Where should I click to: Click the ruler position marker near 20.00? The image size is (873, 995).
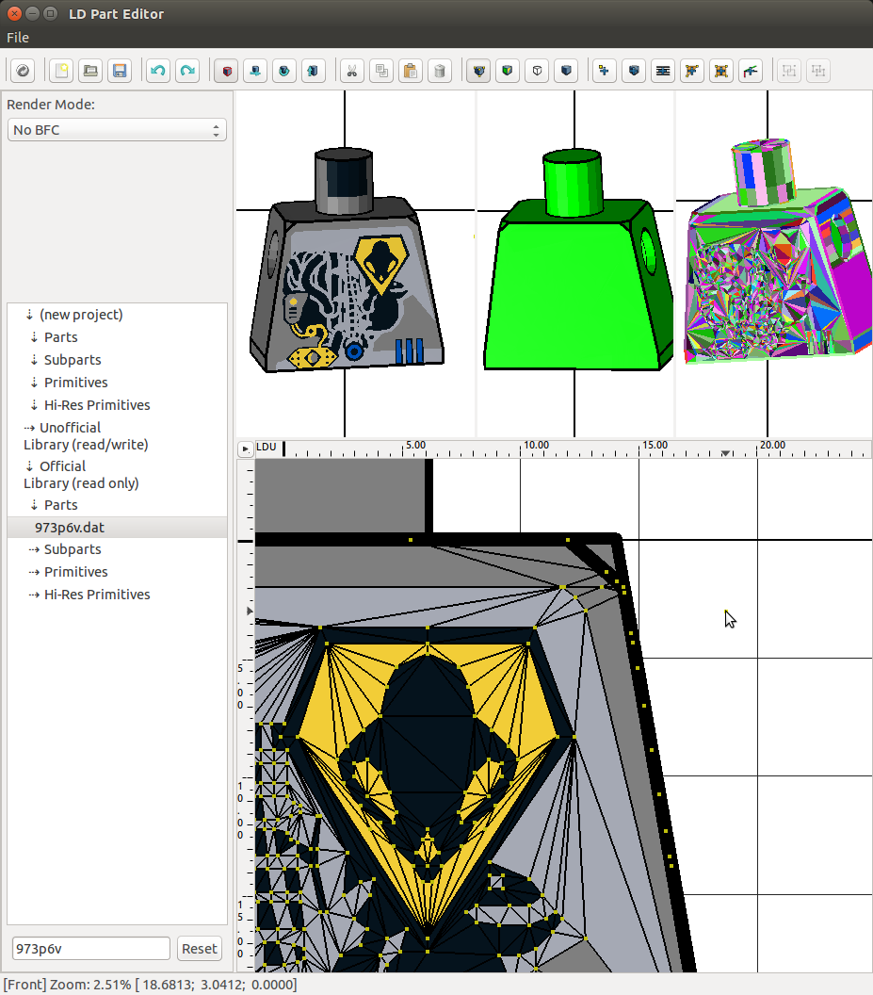(x=725, y=453)
